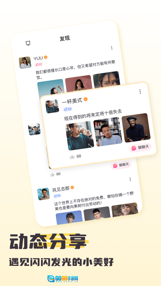Screen dimensions: 161x286
Task: Open three-dot menu on YUU's post
Action: click(x=111, y=48)
